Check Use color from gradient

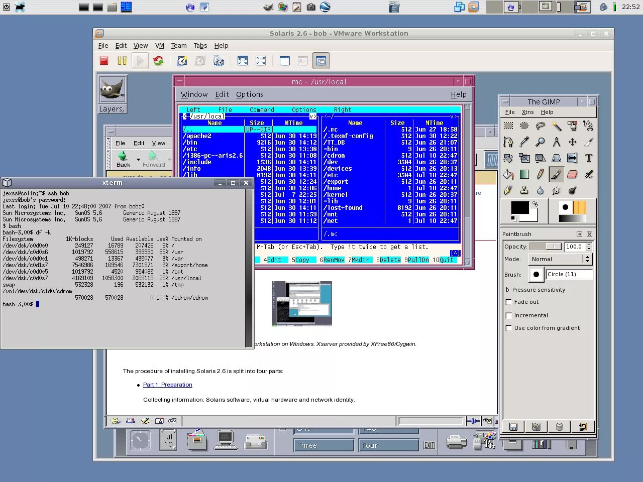[509, 328]
